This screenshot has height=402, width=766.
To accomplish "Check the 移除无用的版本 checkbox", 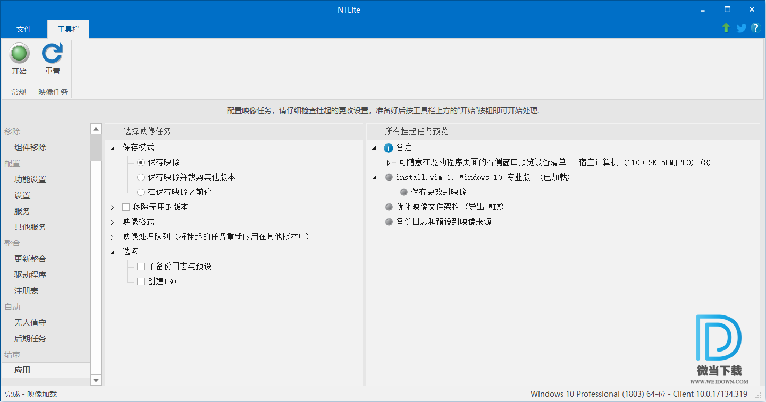I will (126, 207).
